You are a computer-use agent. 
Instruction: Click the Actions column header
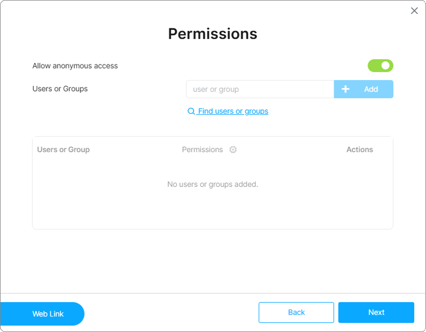click(359, 149)
